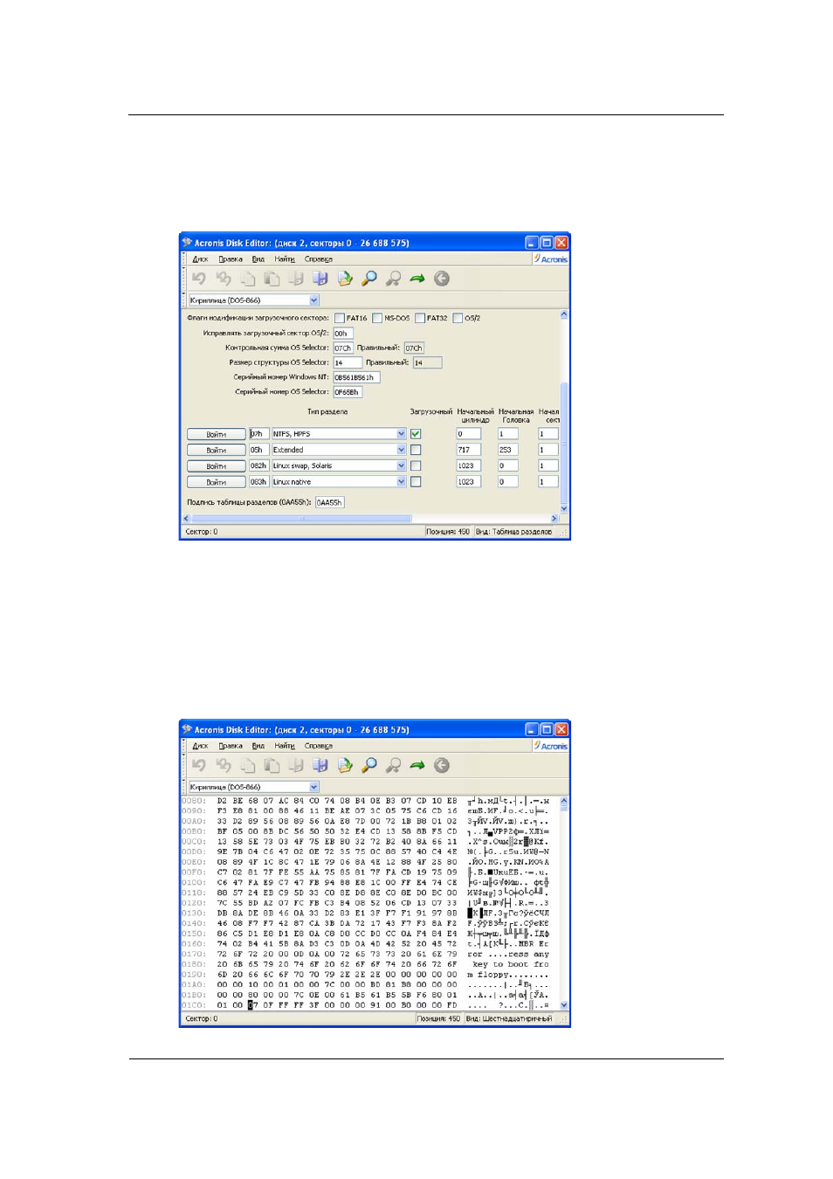Click greyed floppy icon after Paste, lower window
The width and height of the screenshot is (833, 1179).
(296, 765)
